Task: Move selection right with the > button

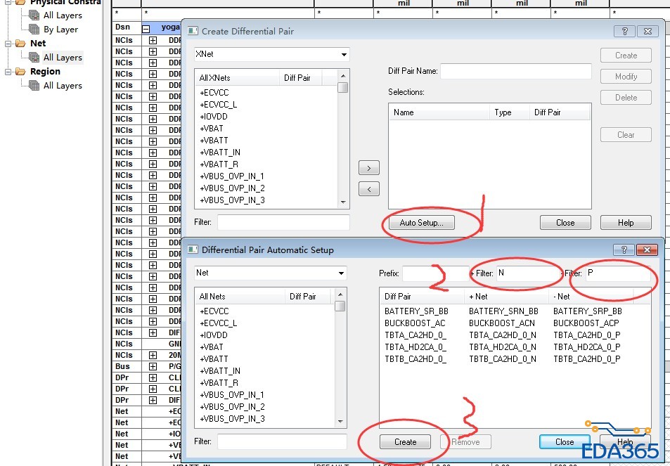Action: tap(369, 168)
